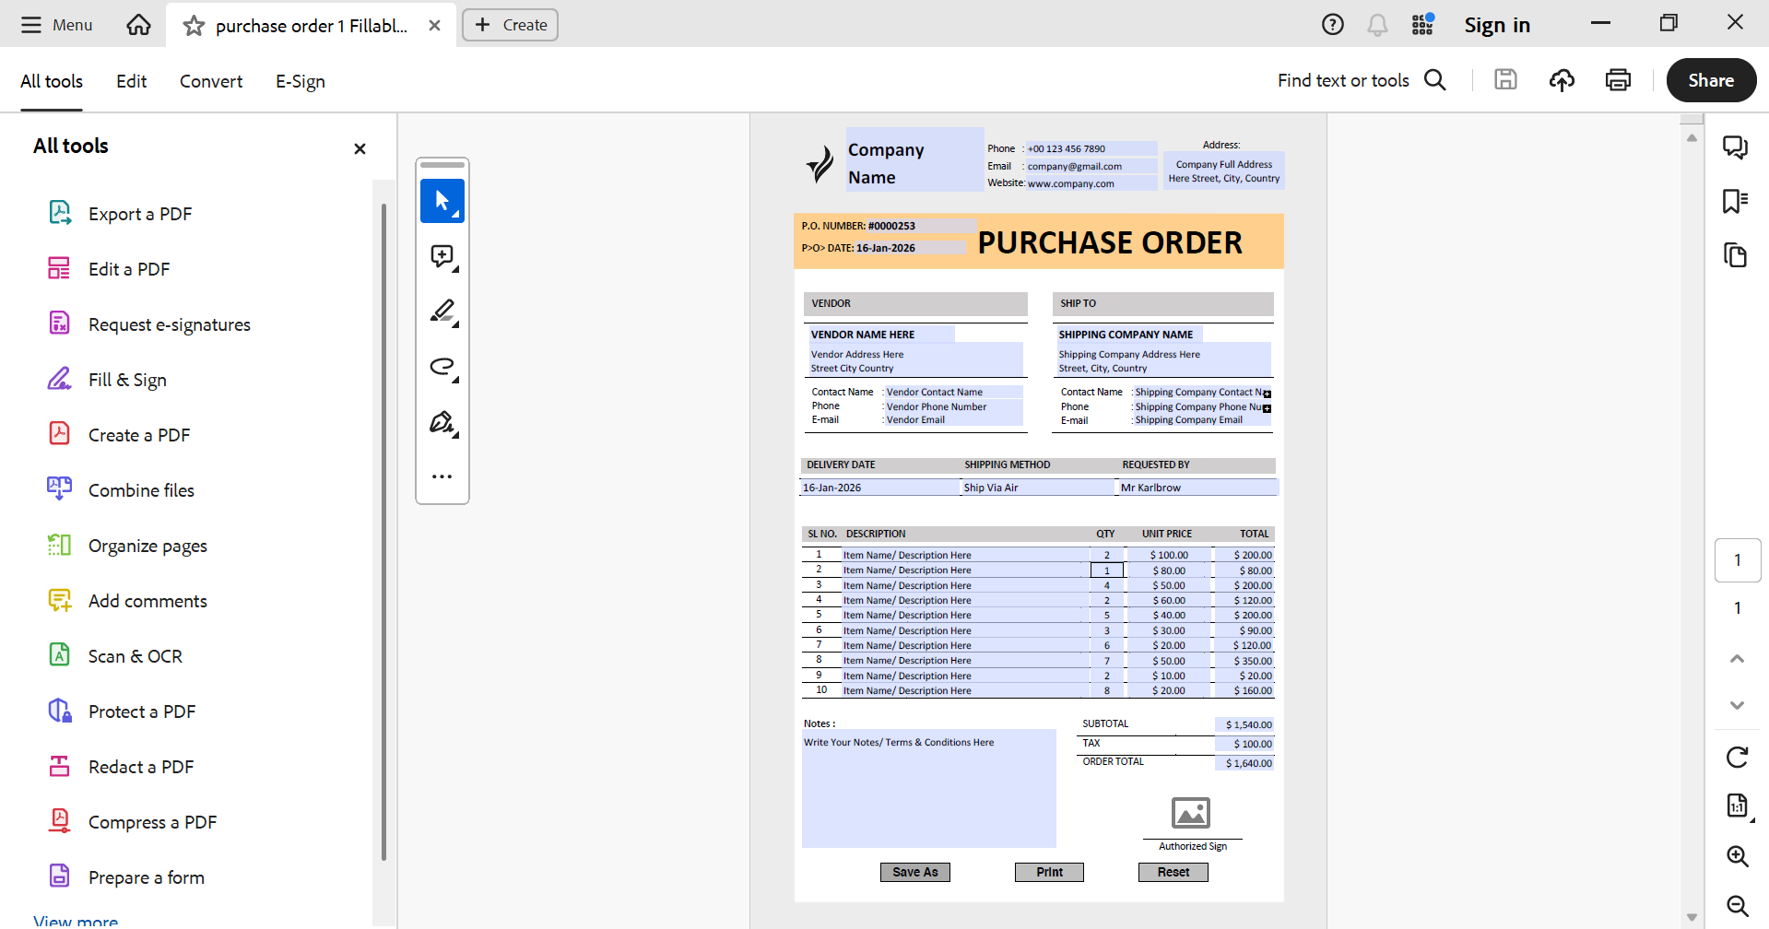Expand more tools via three dots

[x=442, y=476]
